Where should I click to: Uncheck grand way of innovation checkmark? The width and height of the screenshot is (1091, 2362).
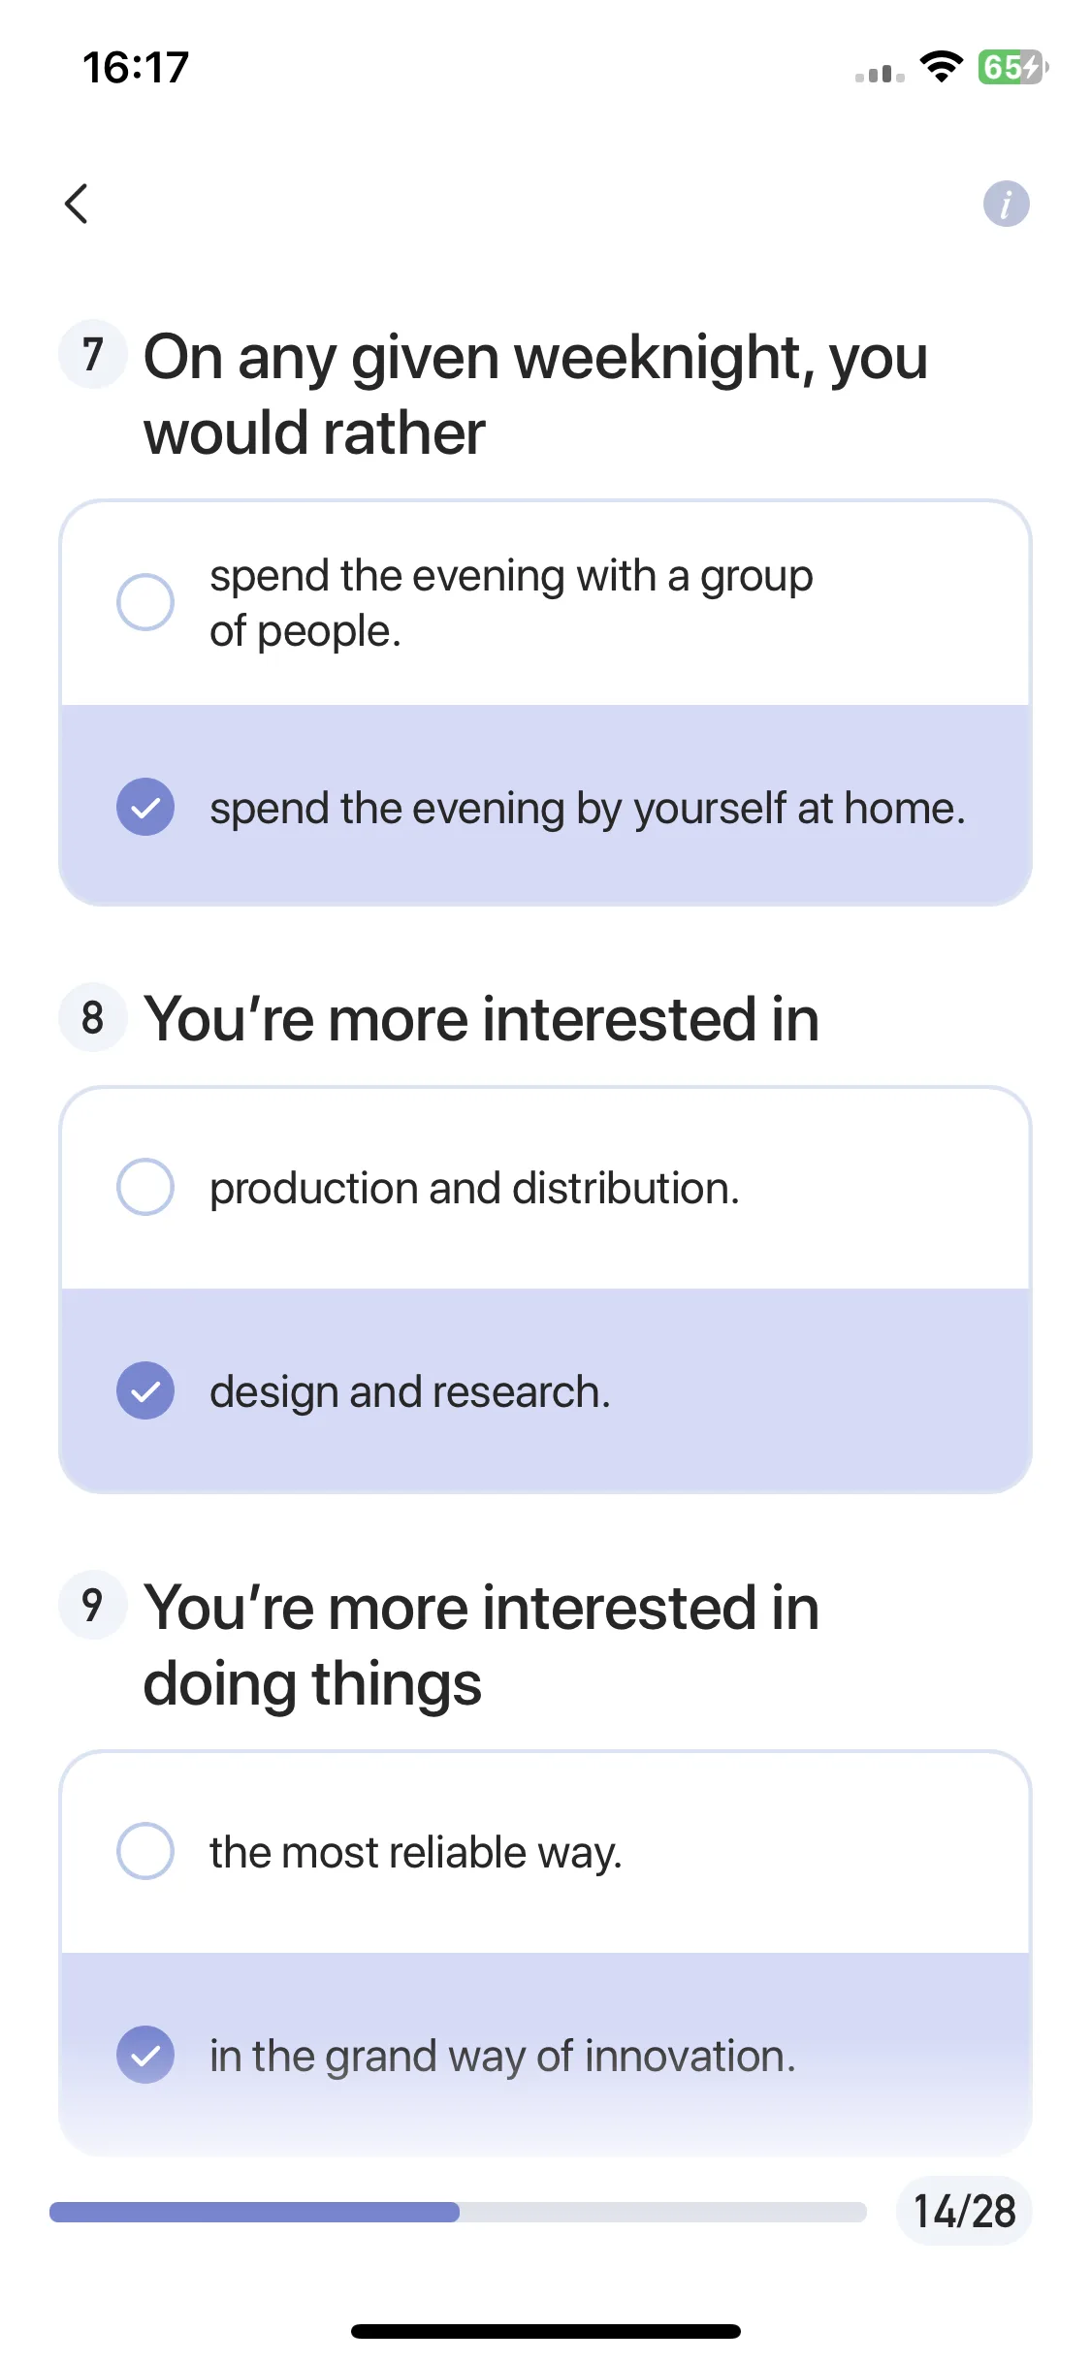click(x=145, y=2055)
